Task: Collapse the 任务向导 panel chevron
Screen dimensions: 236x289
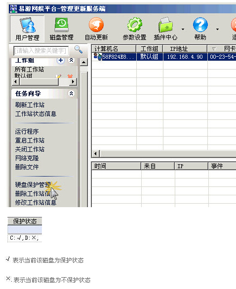Action: 71,93
